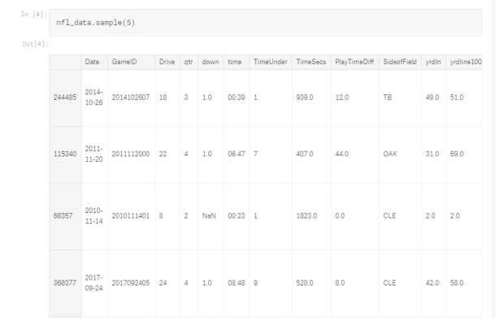Click the TimeUnder column header

270,62
